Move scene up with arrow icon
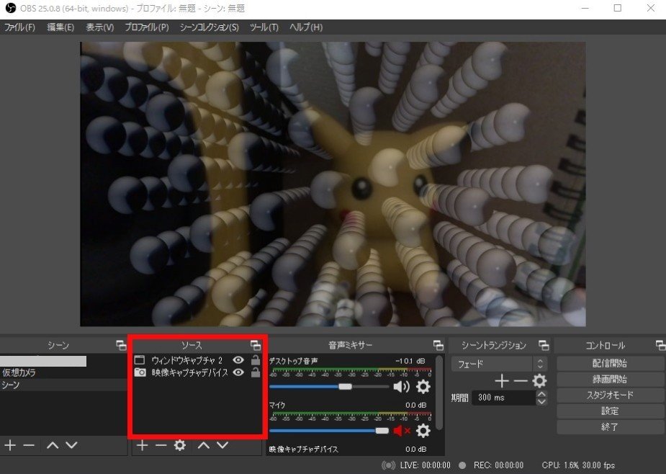 (x=53, y=445)
